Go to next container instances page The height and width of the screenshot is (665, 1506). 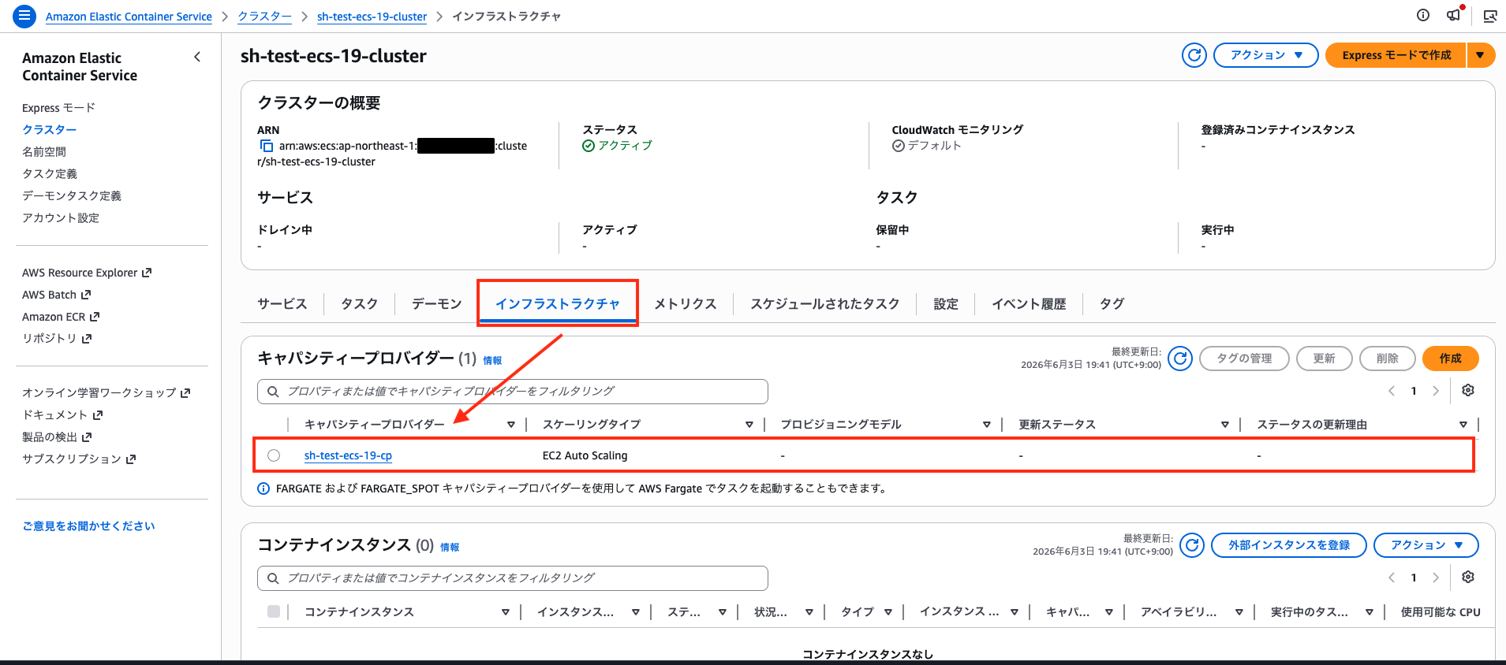click(x=1436, y=578)
